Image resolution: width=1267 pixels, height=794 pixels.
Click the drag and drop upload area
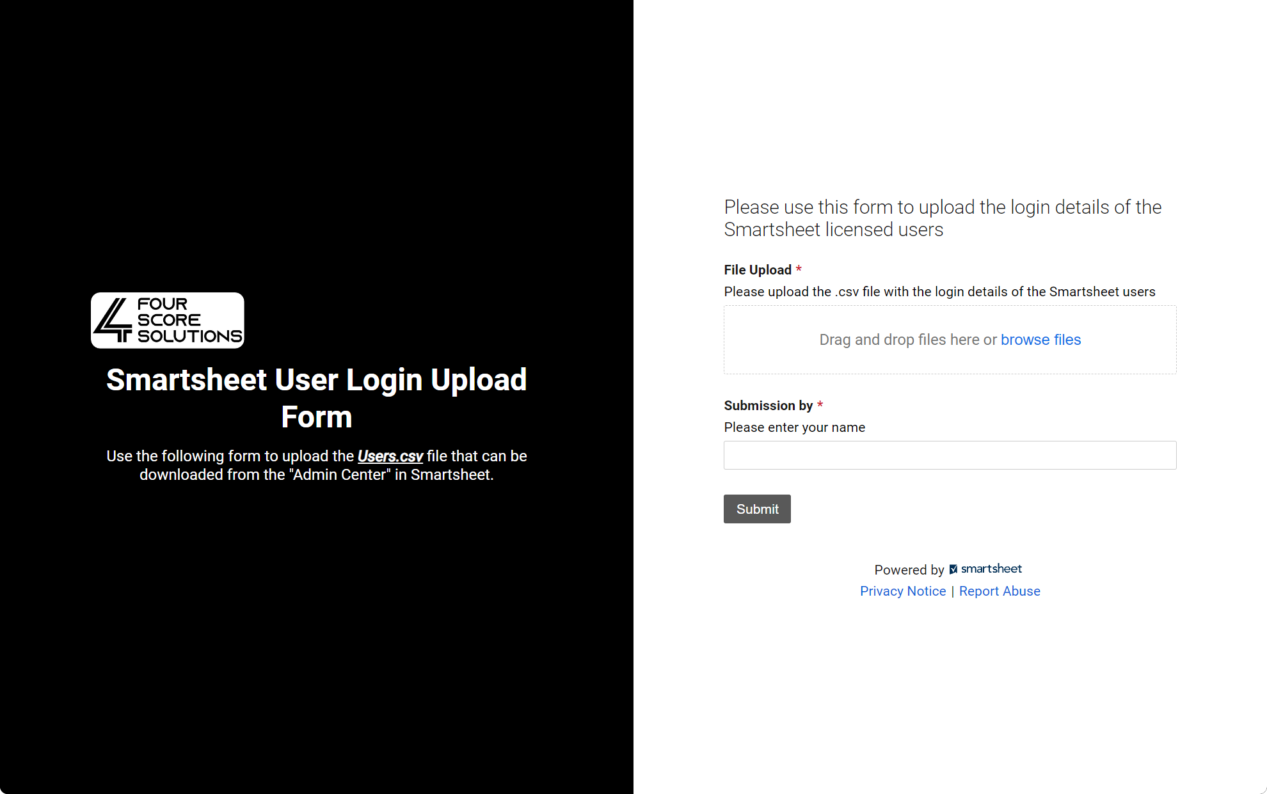(x=950, y=340)
